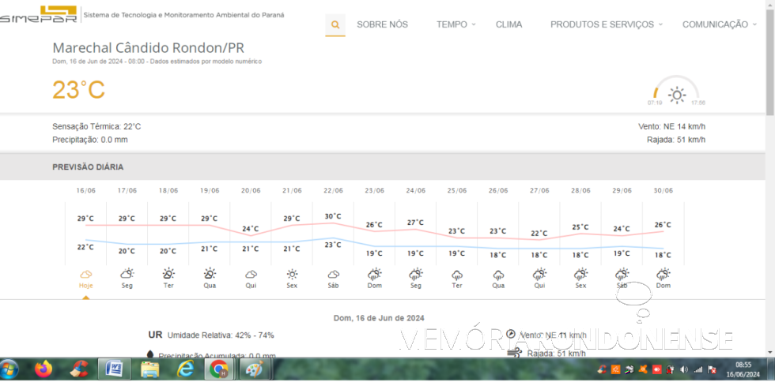Click the taskbar clock showing 08:55
The image size is (775, 382).
pos(743,369)
